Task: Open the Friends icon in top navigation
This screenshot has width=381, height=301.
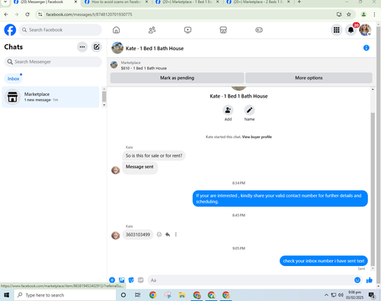Action: 152,30
